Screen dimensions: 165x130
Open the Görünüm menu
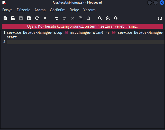tap(58, 10)
